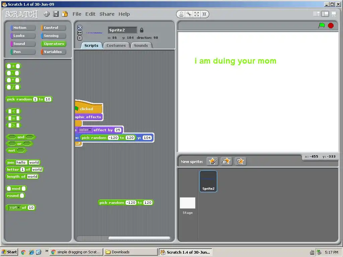Open the Variables block category
Viewport: 343px width, 257px height.
53,52
